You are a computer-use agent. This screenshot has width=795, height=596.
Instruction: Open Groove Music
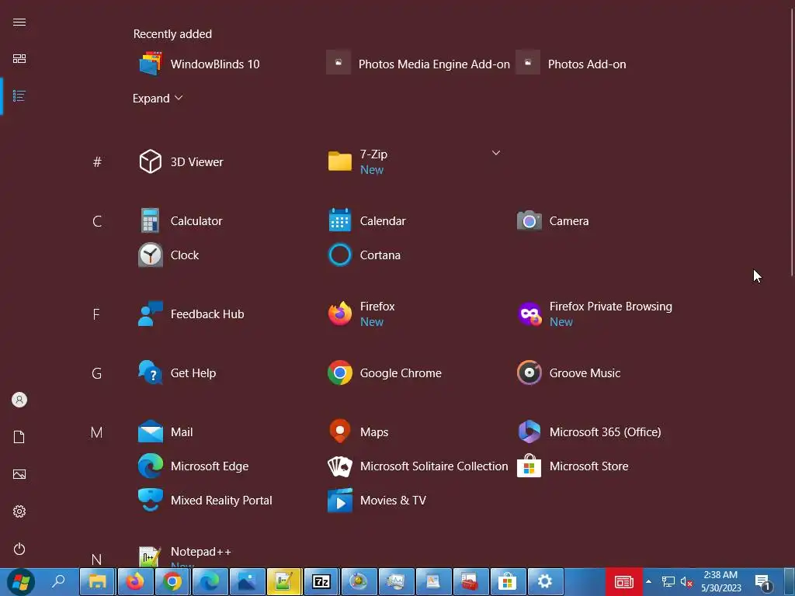[569, 373]
